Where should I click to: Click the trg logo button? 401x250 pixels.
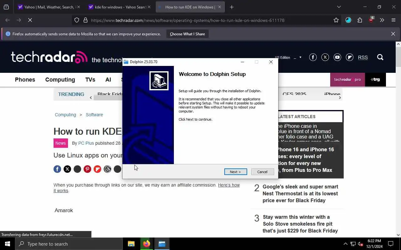(375, 80)
